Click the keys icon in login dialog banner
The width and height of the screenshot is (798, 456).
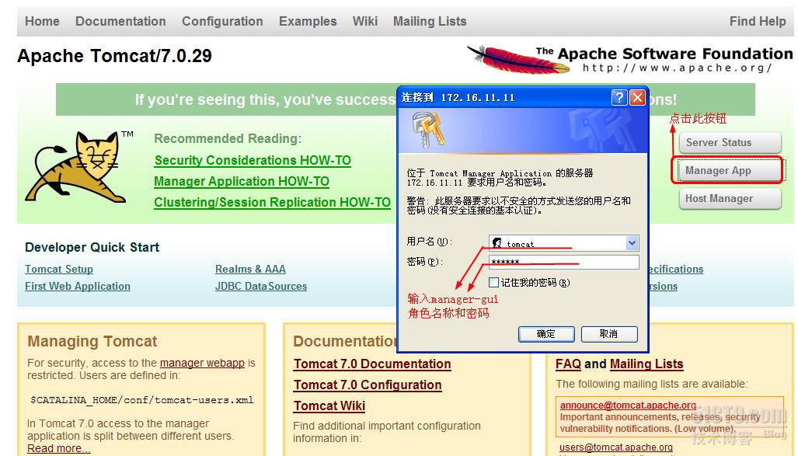[428, 131]
